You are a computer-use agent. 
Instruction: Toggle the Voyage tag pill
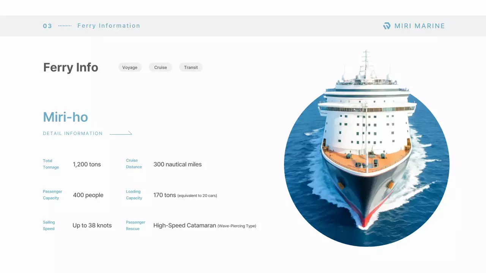point(130,67)
